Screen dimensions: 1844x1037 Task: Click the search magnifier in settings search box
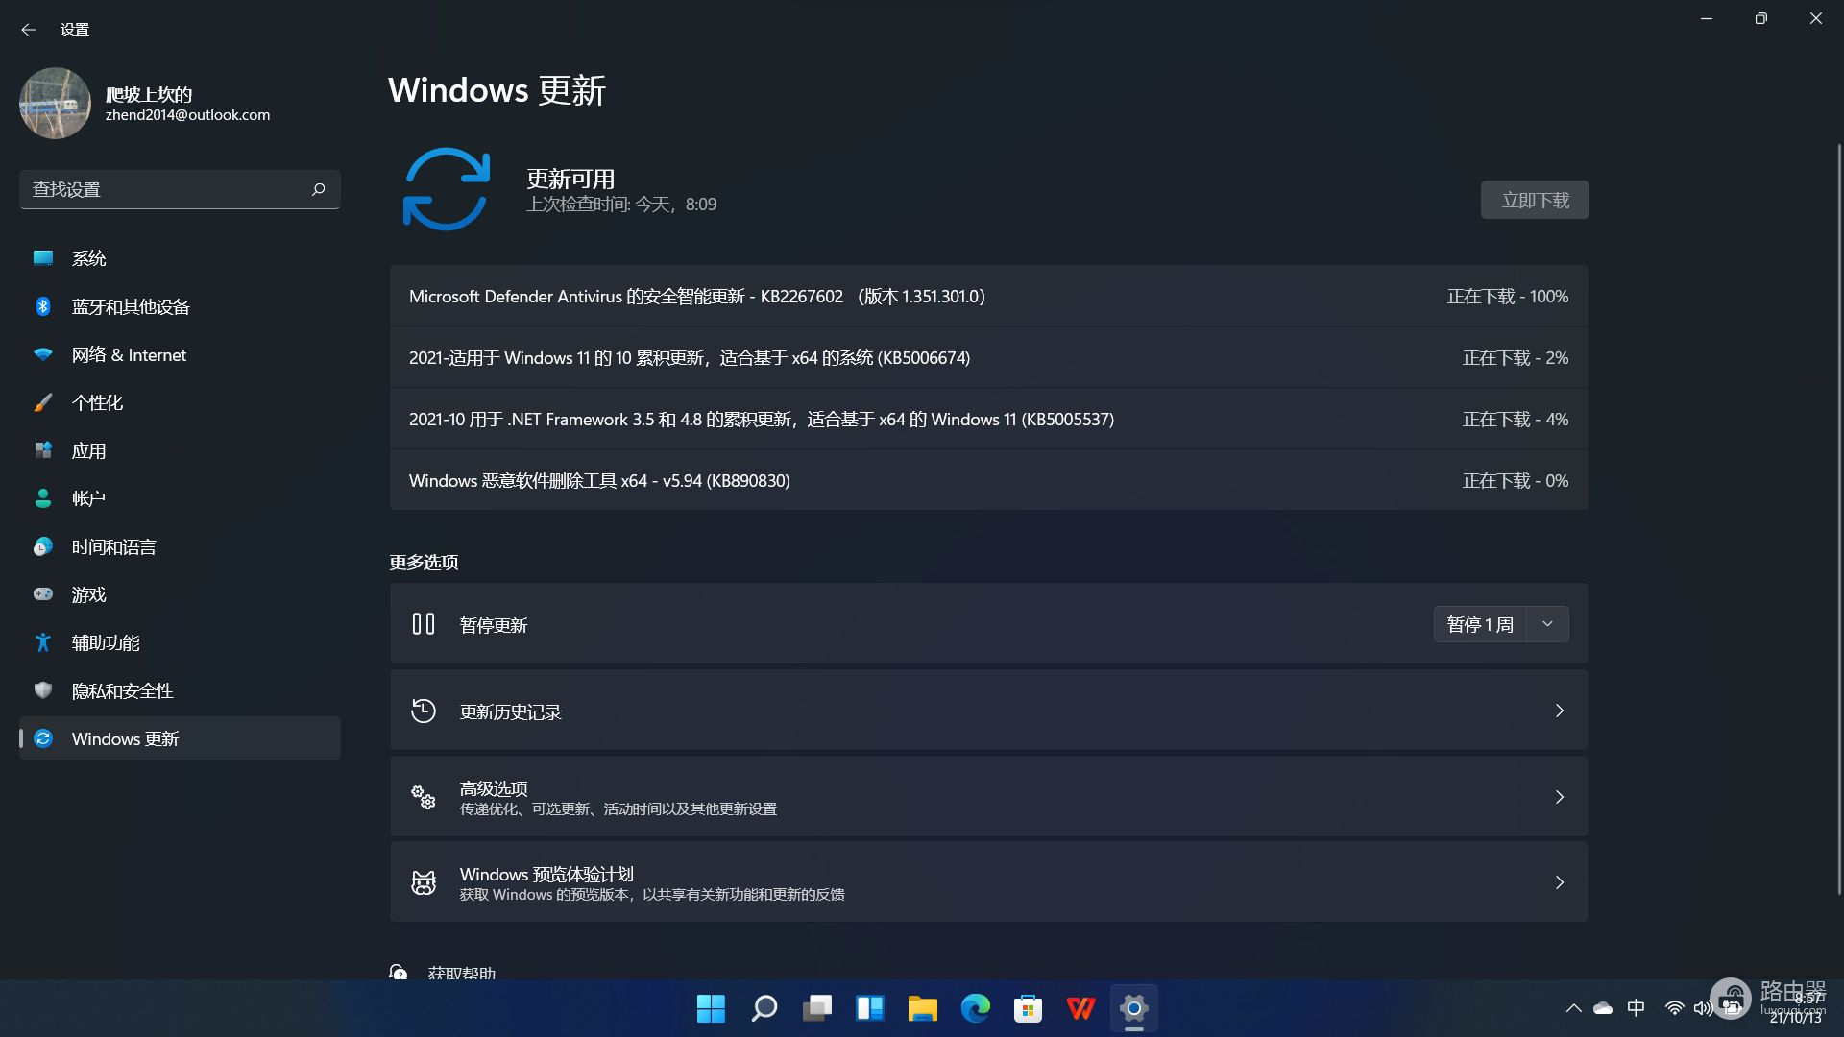click(319, 189)
